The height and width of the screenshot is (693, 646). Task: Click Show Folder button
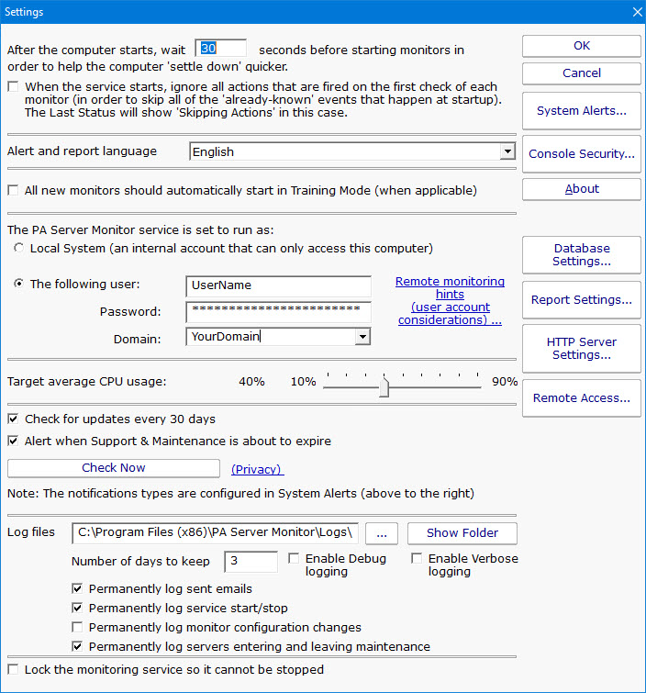[462, 533]
